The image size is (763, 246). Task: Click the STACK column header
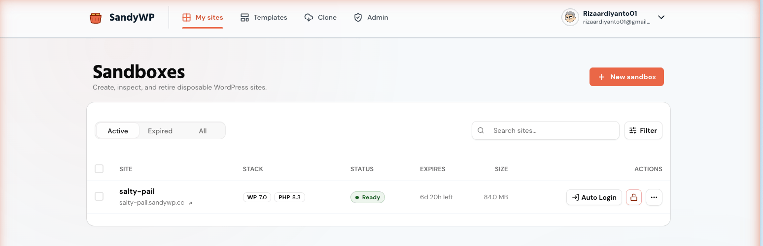point(253,169)
